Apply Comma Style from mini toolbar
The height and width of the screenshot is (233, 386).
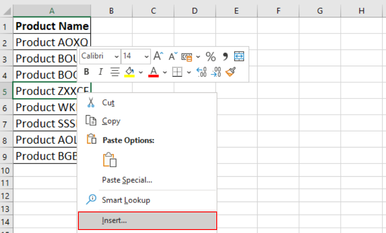tap(225, 56)
